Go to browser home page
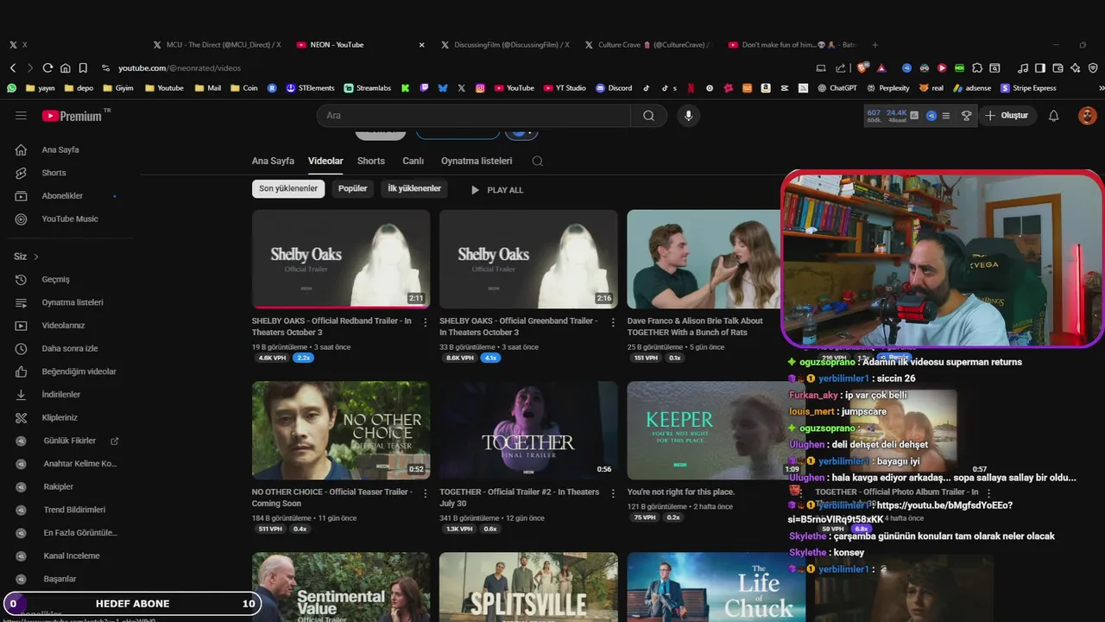The height and width of the screenshot is (622, 1105). tap(65, 67)
